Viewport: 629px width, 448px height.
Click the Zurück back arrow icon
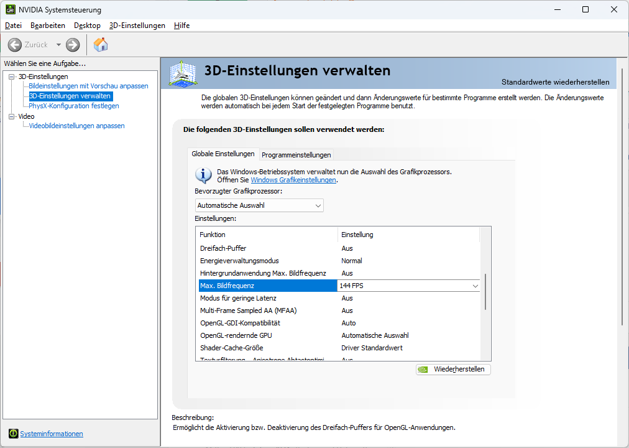15,45
